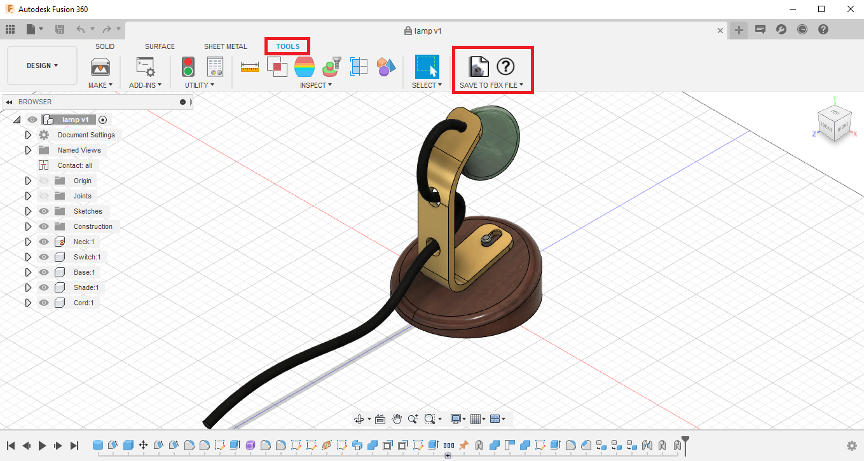Click the 3D Print icon under Make
Screen dimensions: 864x461
(x=100, y=67)
